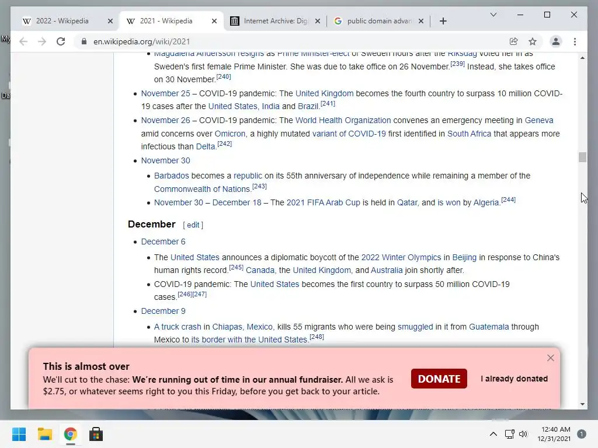Image resolution: width=598 pixels, height=448 pixels.
Task: Click scrollbar down arrow
Action: pos(582,404)
